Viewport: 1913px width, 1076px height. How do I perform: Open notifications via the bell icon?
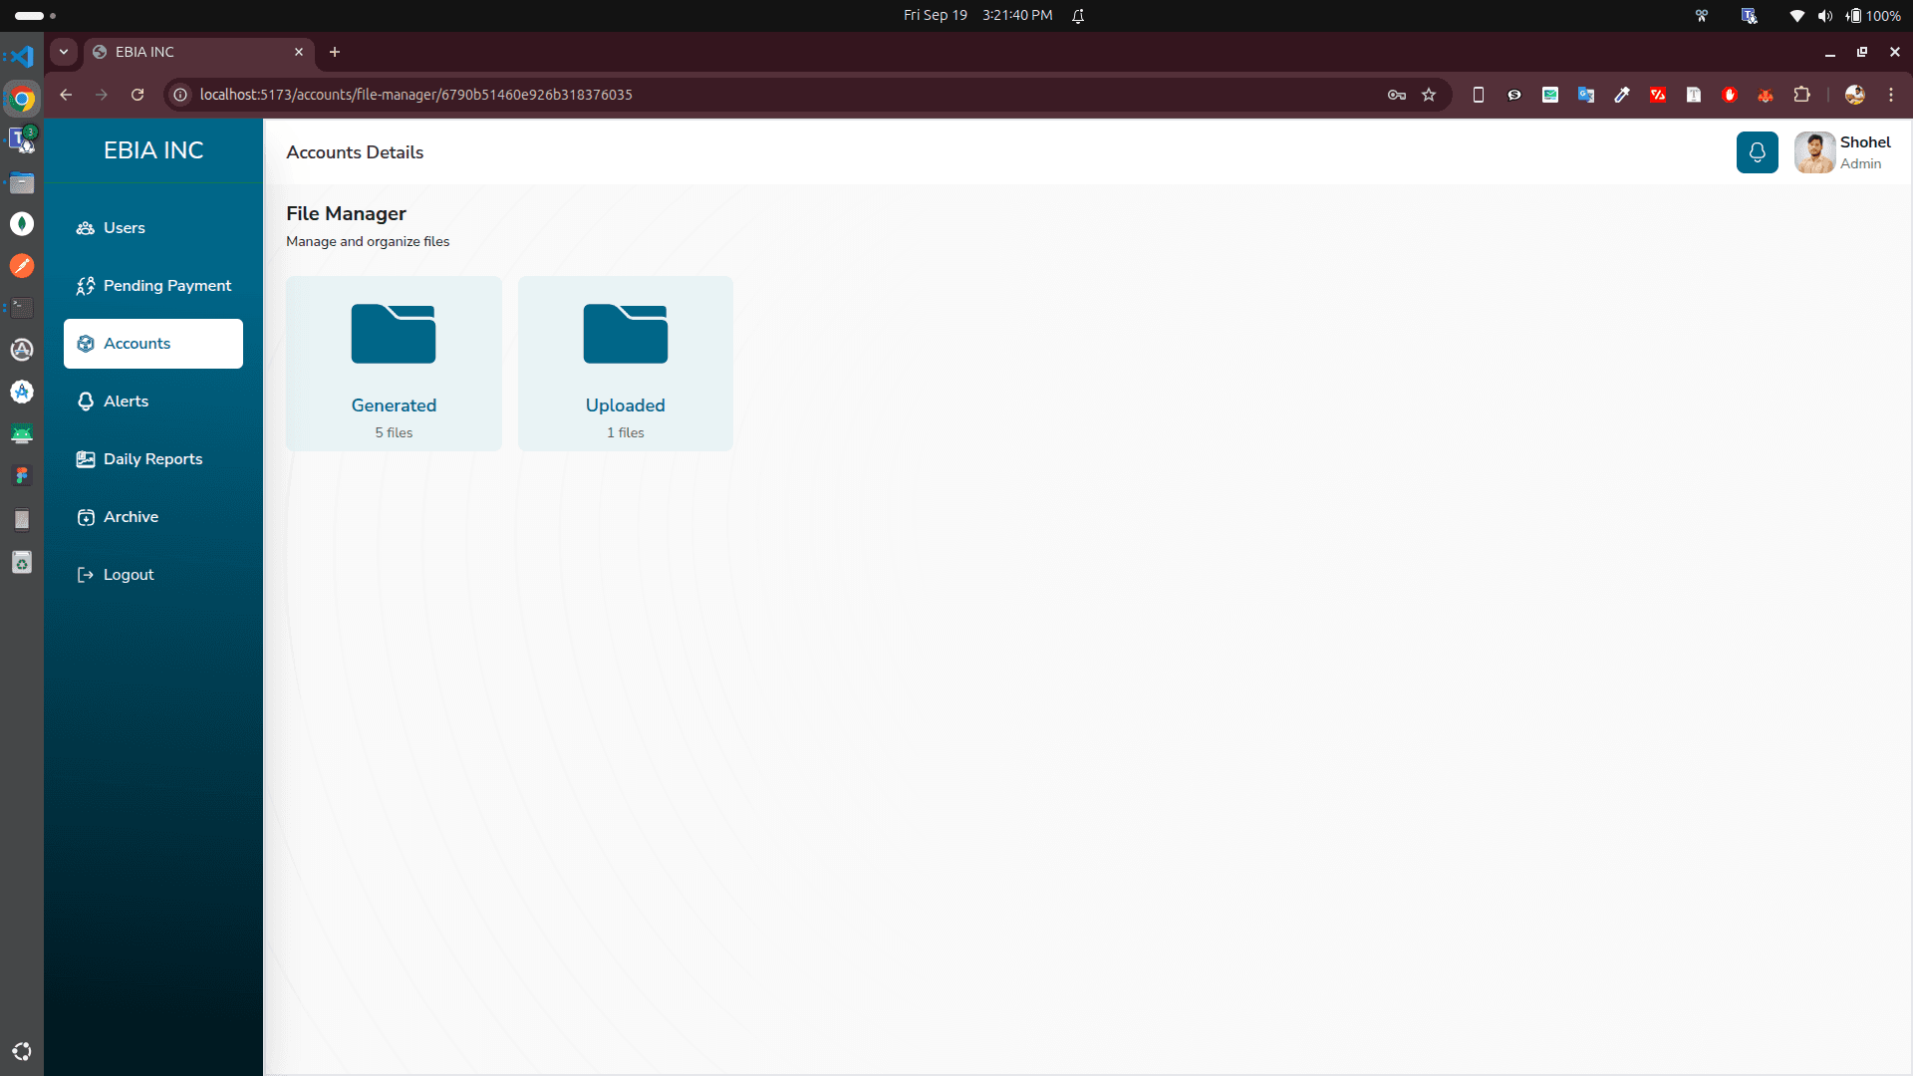click(x=1758, y=151)
